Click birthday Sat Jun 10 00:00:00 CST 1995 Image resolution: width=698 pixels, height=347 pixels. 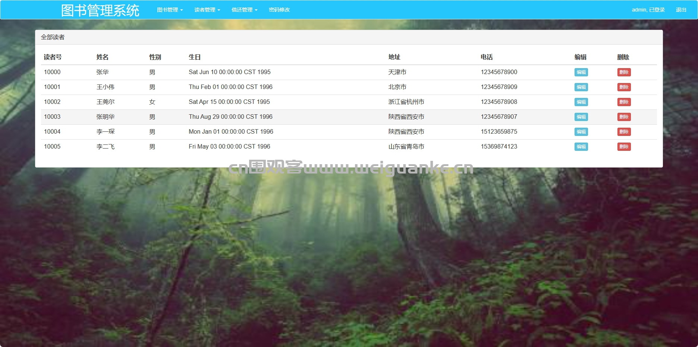[230, 72]
